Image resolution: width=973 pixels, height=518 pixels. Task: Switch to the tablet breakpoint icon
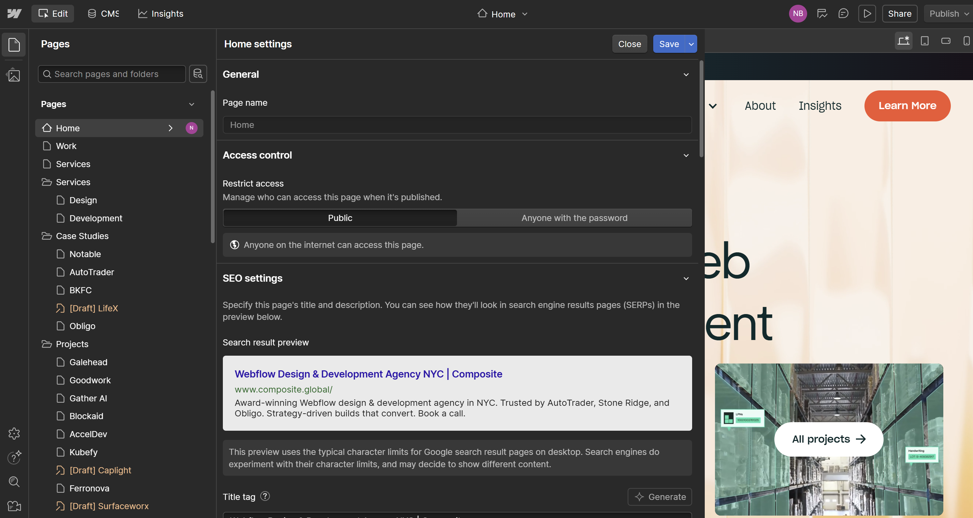coord(924,41)
